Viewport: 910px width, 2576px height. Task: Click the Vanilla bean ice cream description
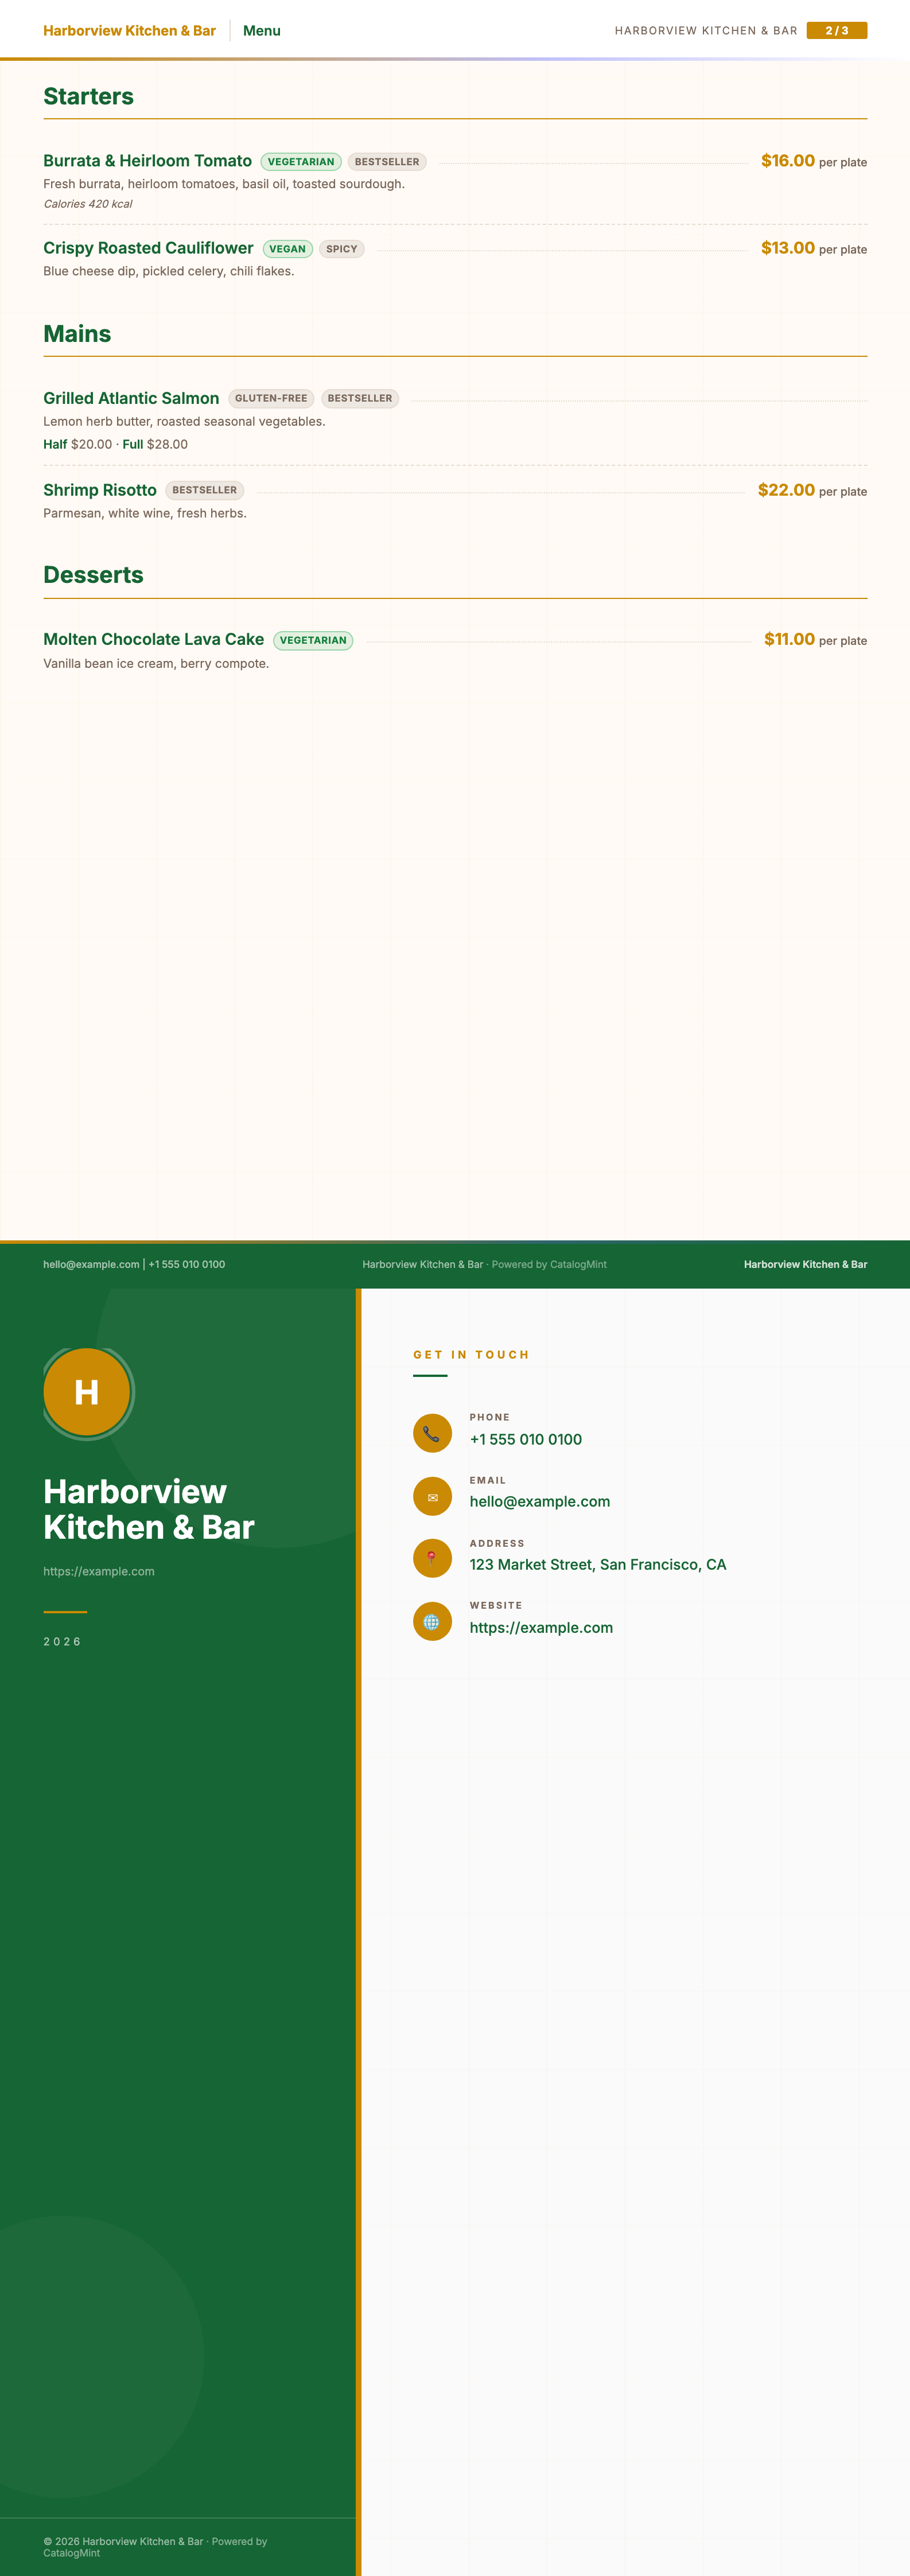click(x=156, y=663)
